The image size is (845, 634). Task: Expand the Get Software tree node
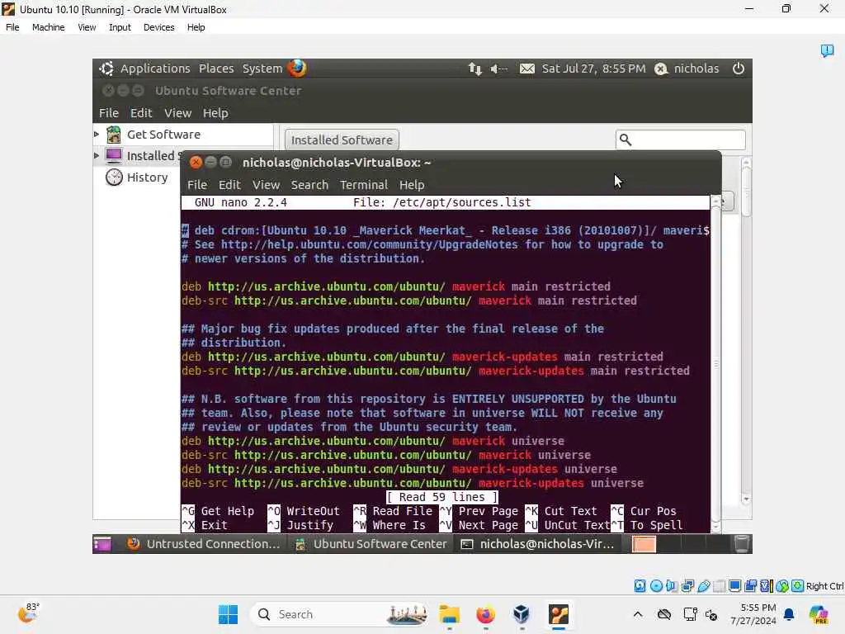point(97,135)
